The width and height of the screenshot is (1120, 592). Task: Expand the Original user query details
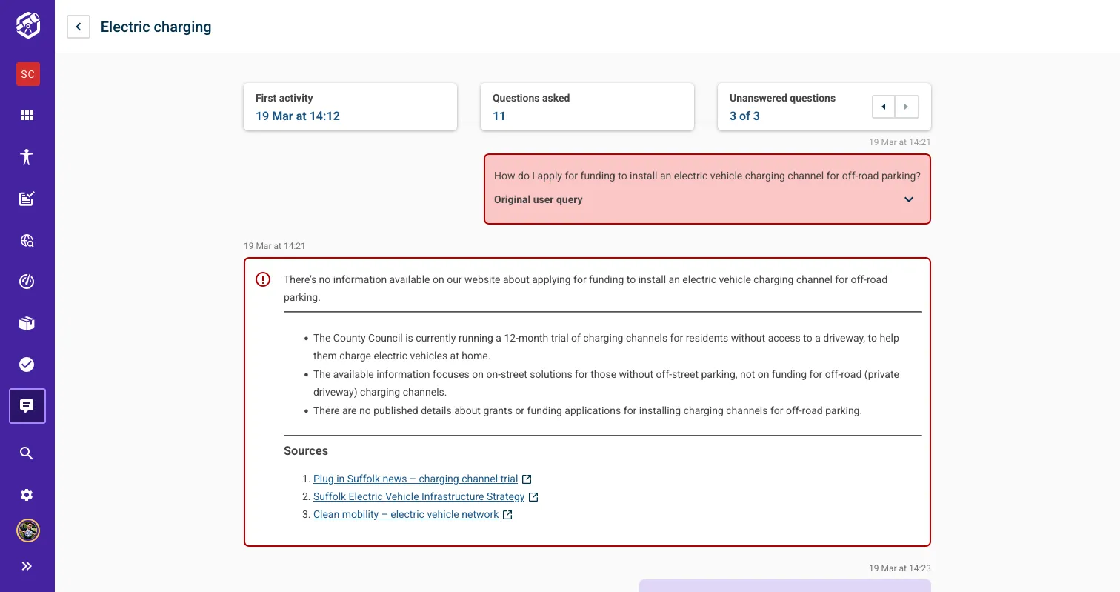click(909, 199)
